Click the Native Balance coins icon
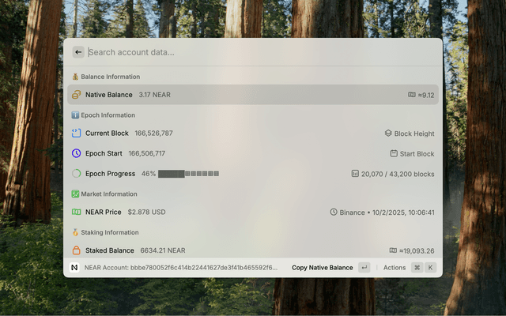The height and width of the screenshot is (316, 506). (x=77, y=95)
